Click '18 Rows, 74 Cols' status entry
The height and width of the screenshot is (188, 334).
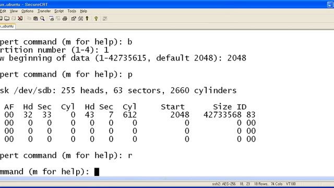coord(268,184)
